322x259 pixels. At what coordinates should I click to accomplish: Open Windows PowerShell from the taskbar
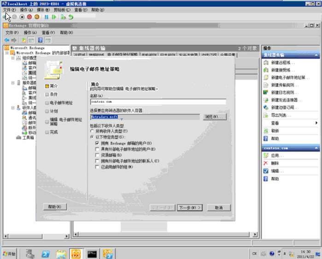(46, 254)
